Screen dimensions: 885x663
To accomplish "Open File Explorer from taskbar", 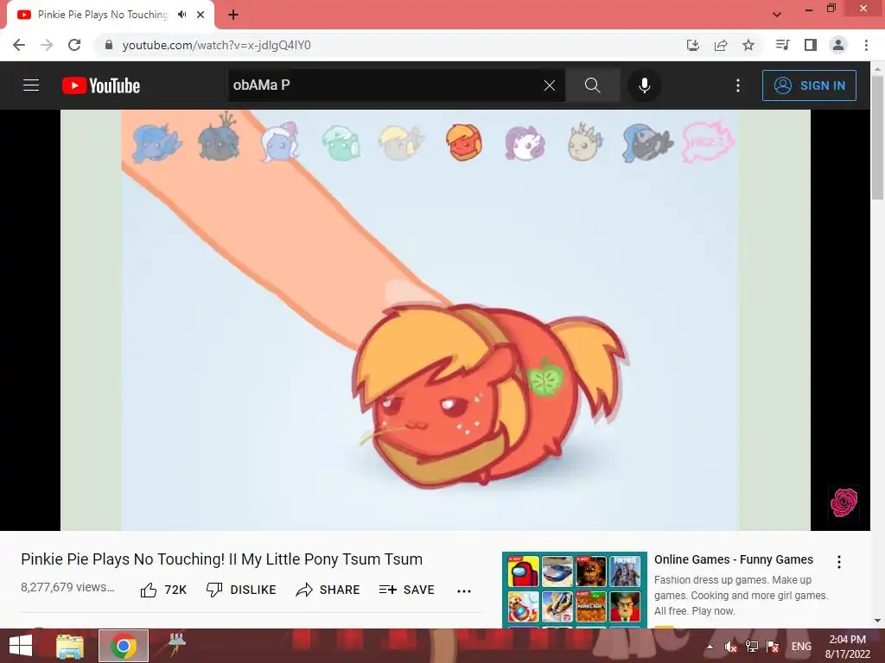I will pos(70,646).
